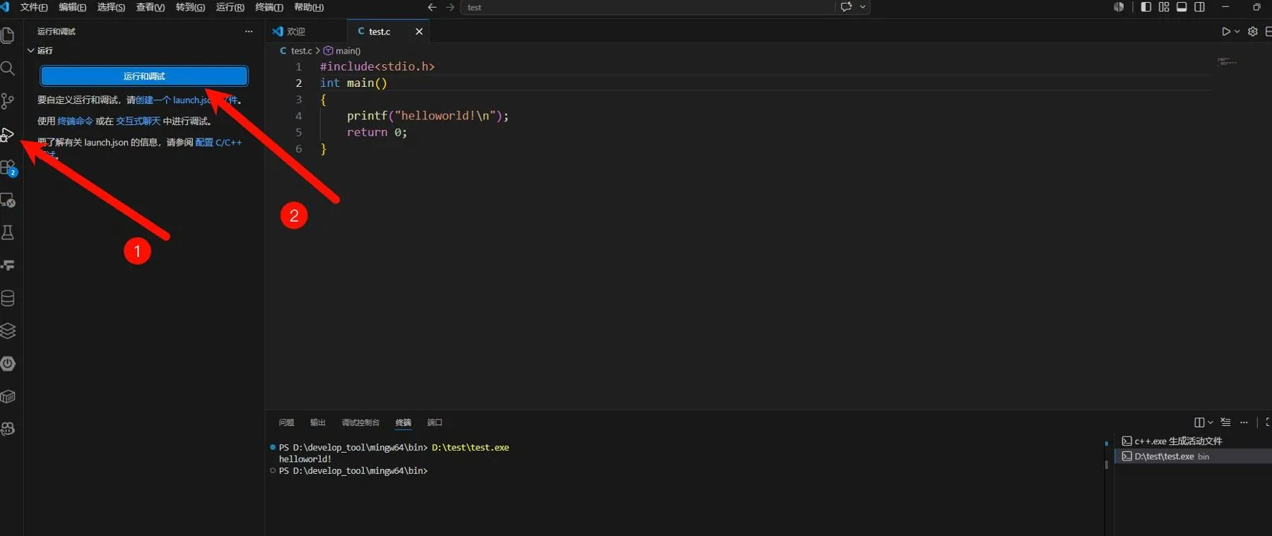Viewport: 1272px width, 536px height.
Task: Open more actions menu in terminal panel
Action: pos(1244,422)
